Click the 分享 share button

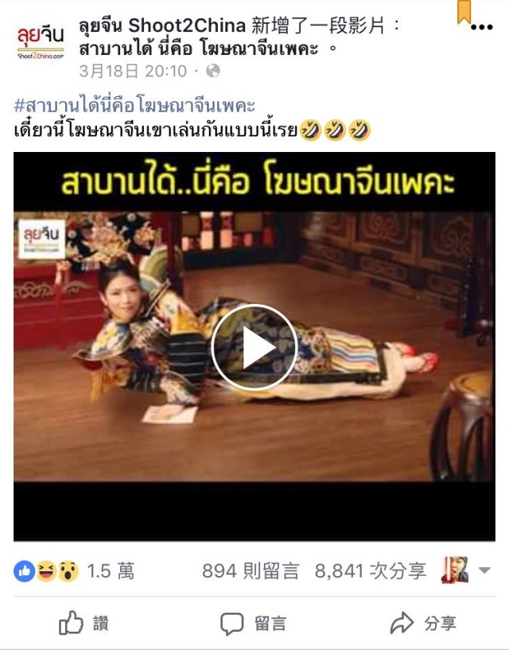pos(423,623)
